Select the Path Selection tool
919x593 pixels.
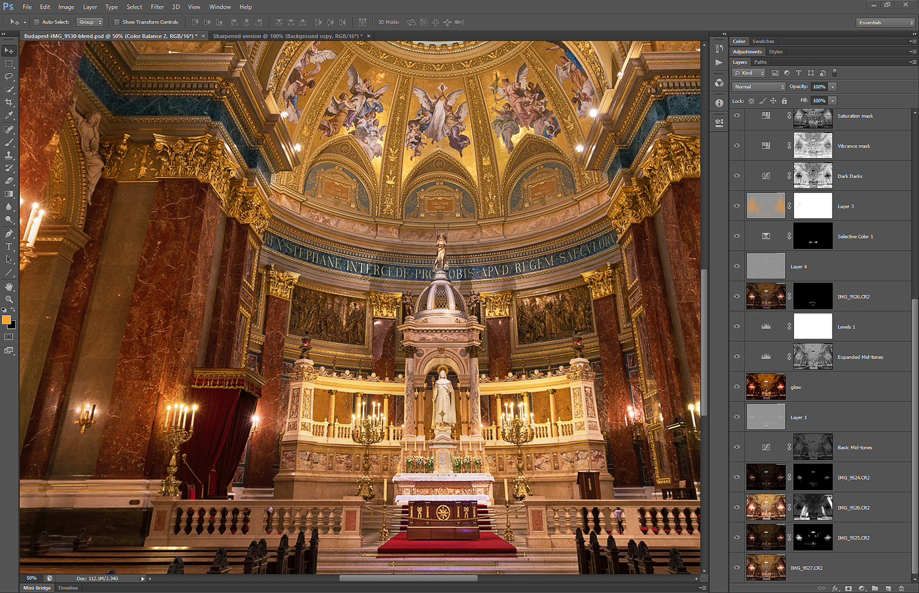pyautogui.click(x=9, y=260)
